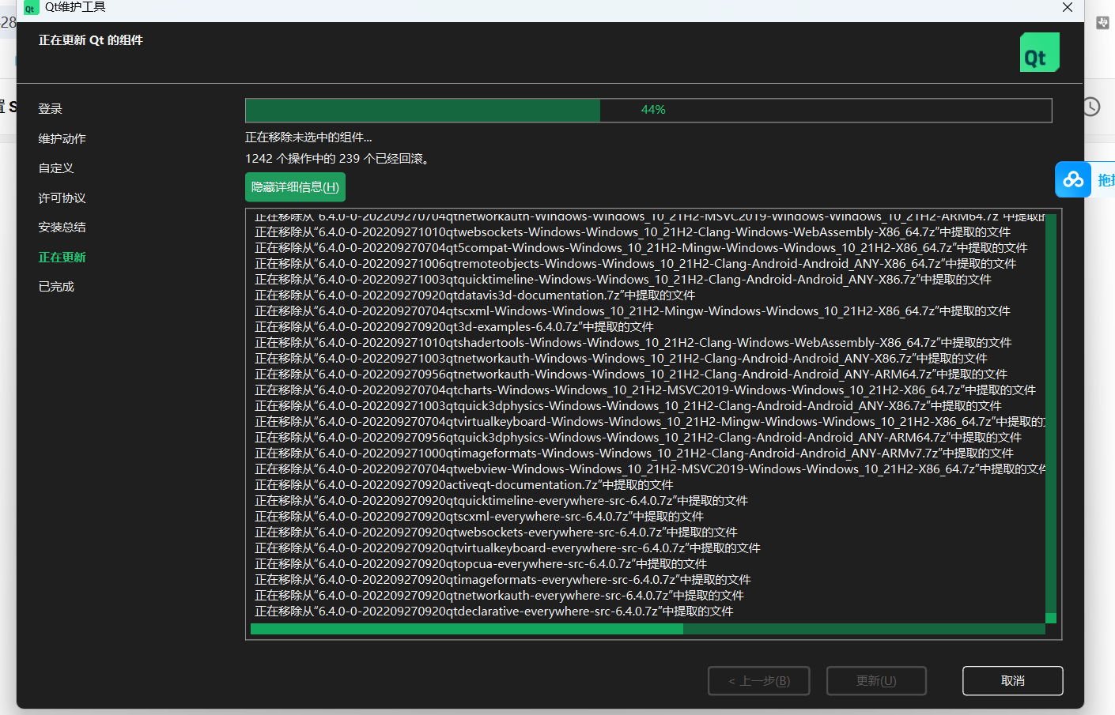
Task: Click the 取消 cancel button
Action: point(1012,681)
